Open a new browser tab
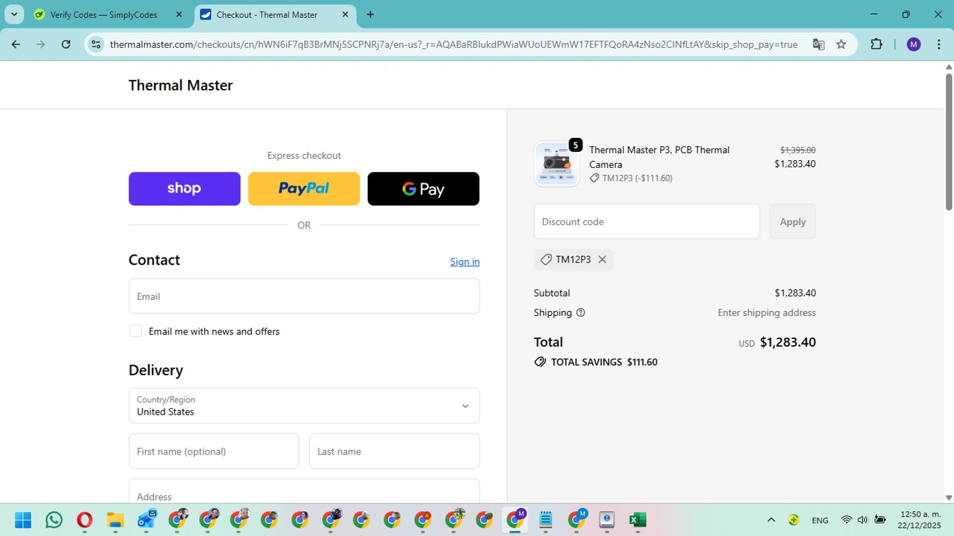The height and width of the screenshot is (536, 954). (x=371, y=15)
